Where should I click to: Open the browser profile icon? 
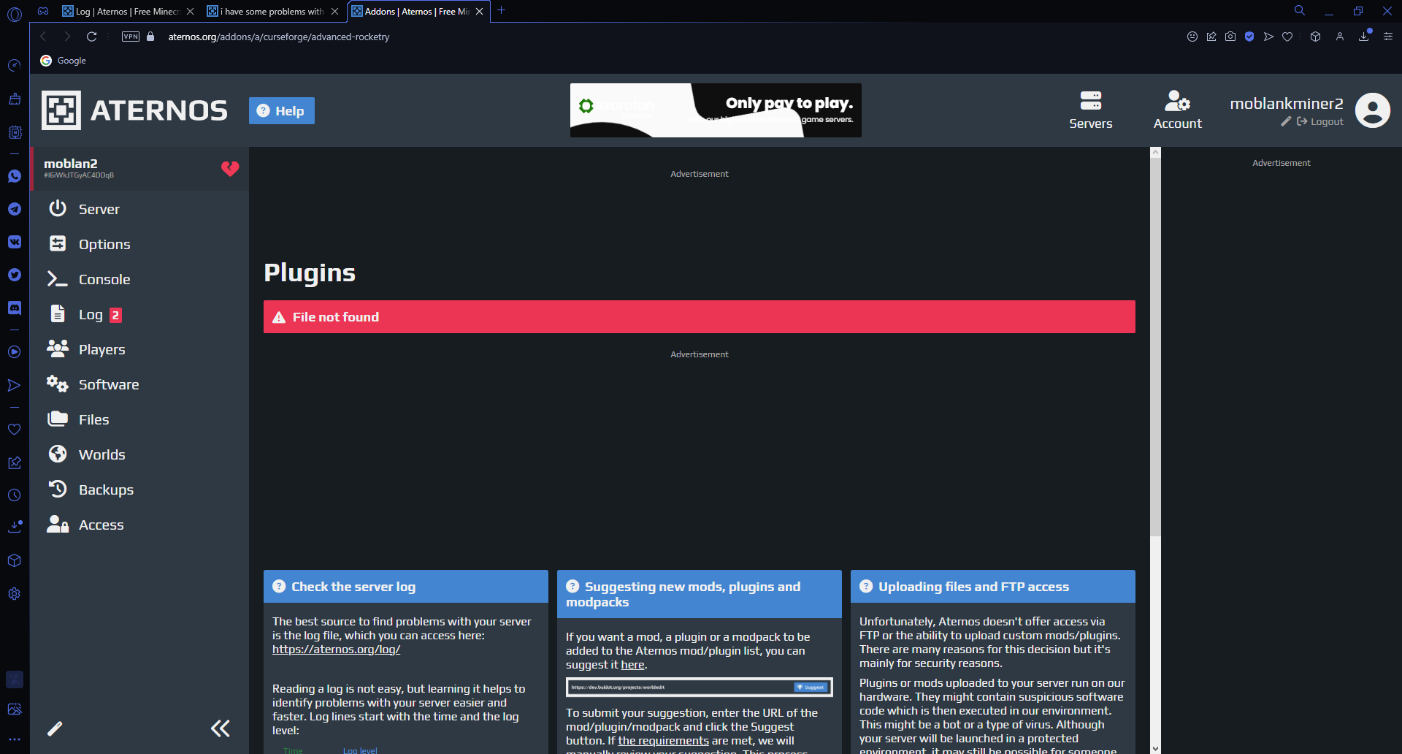click(1340, 37)
